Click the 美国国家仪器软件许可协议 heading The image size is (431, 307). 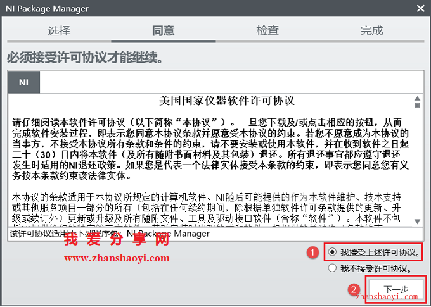click(x=227, y=101)
